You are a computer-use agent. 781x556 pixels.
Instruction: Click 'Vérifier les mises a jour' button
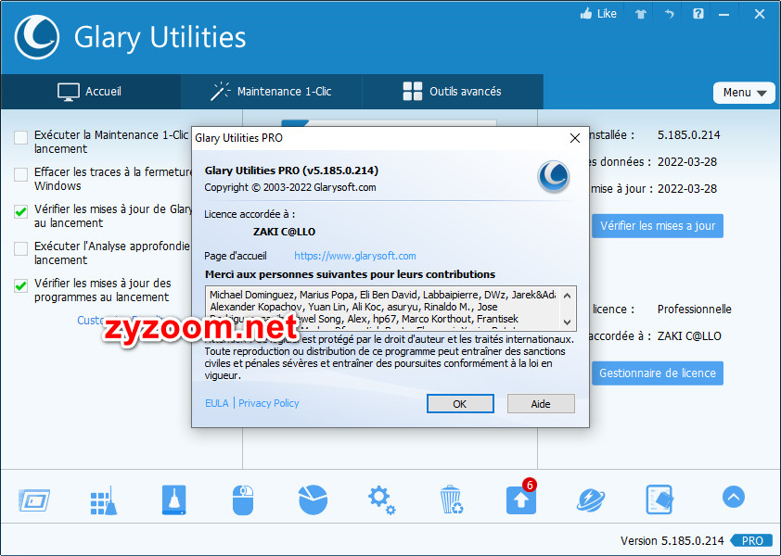click(658, 226)
